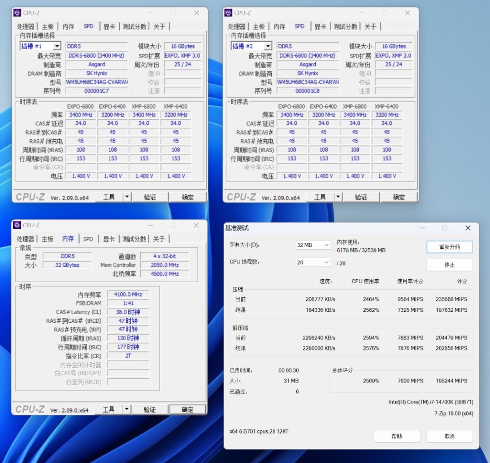Screen dimensions: 490x463
Task: Open 关于 tab in slot #1 window
Action: coord(159,27)
